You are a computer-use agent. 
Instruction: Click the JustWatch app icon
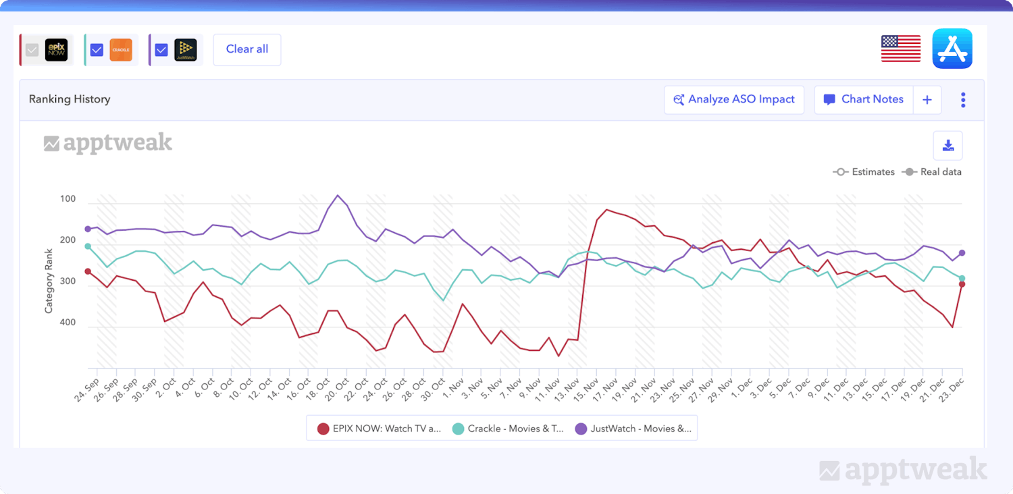[185, 50]
